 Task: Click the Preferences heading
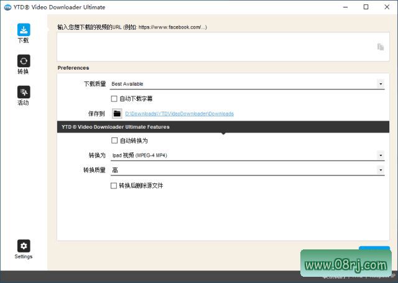[73, 68]
